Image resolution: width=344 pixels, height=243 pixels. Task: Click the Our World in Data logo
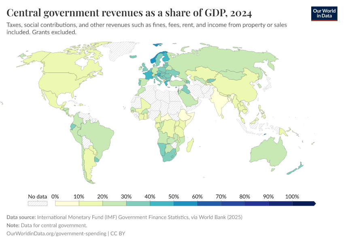[324, 13]
